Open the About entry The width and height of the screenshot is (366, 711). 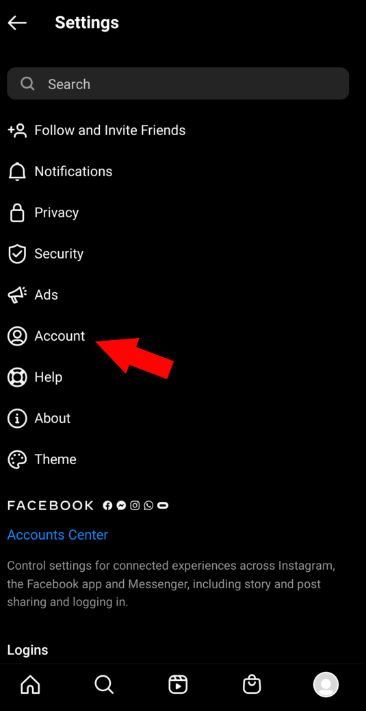coord(183,418)
